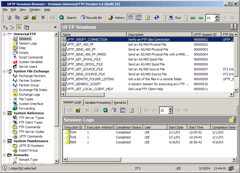Click the up-folder icon in Session Logs toolbar
240x173 pixels.
[78, 110]
